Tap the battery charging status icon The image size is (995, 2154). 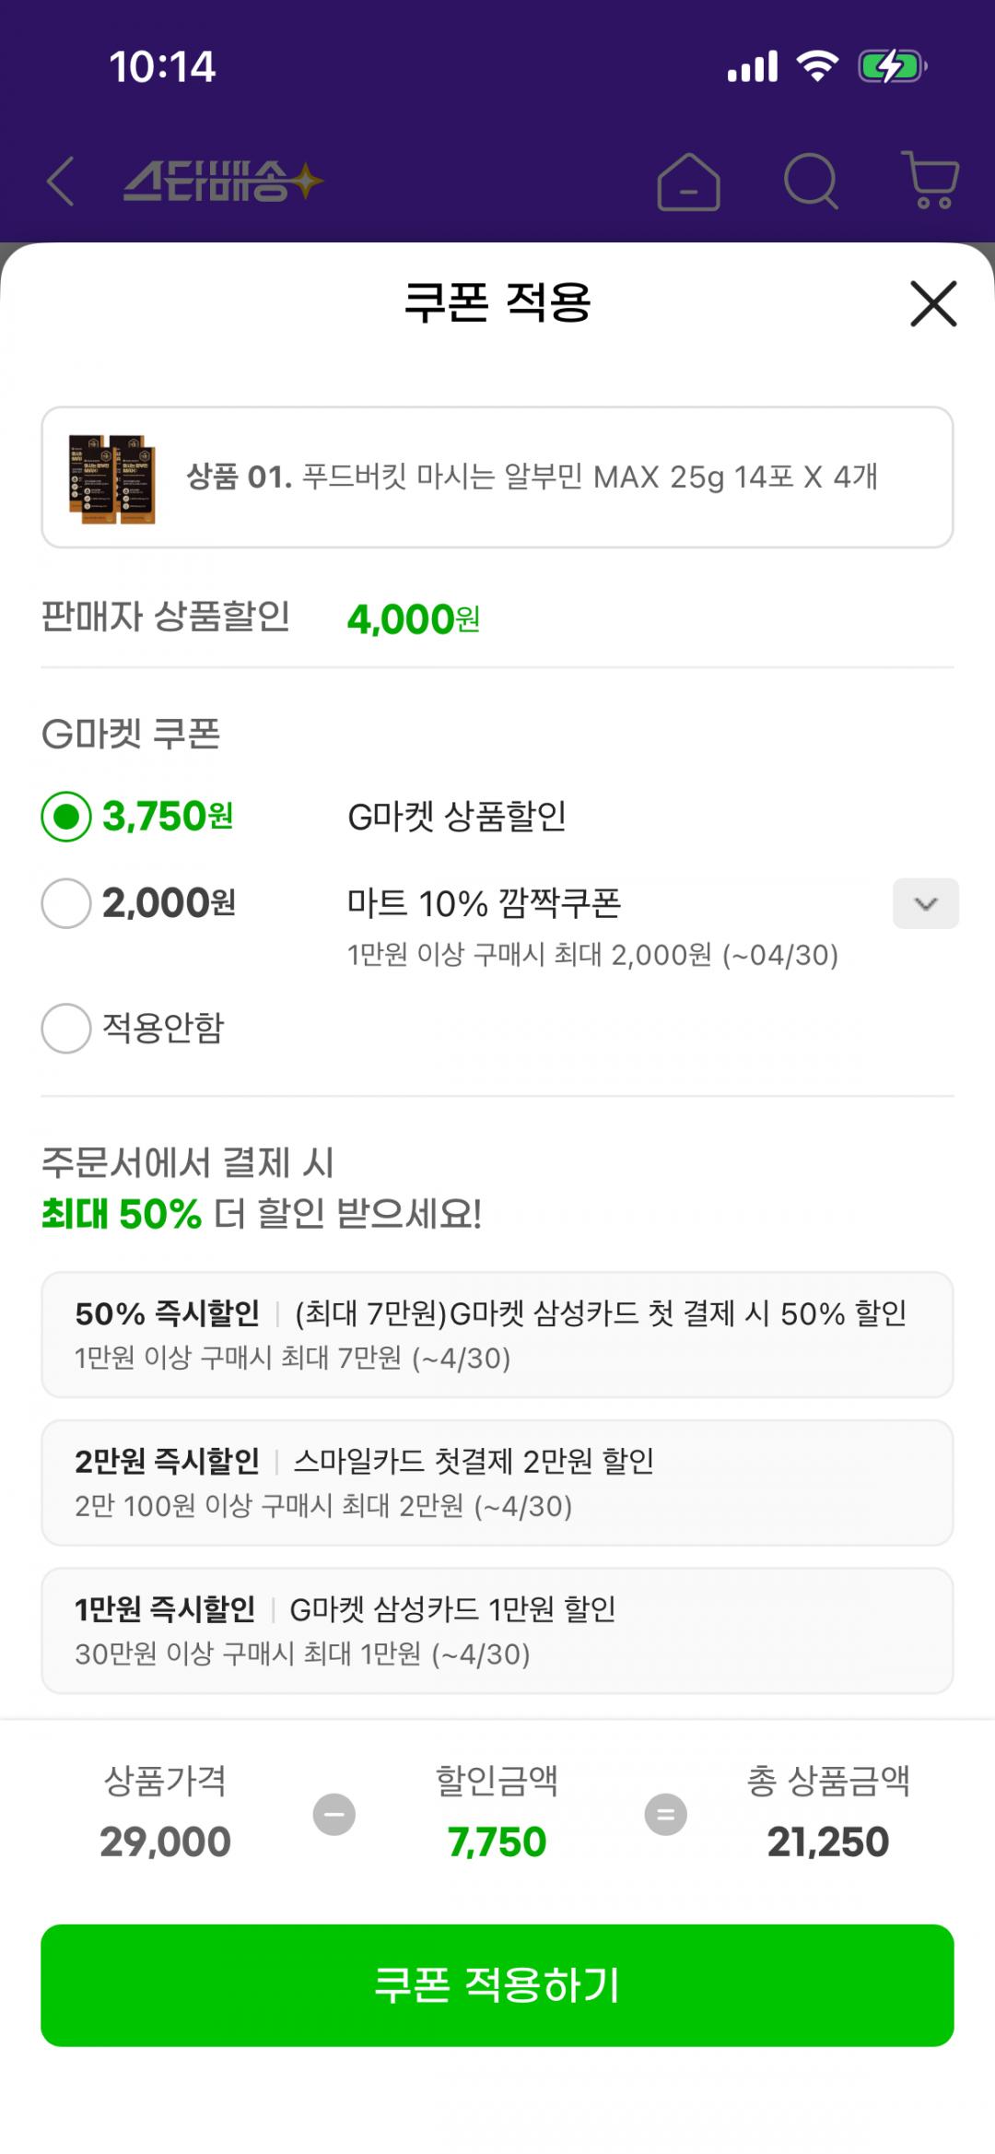pos(891,66)
